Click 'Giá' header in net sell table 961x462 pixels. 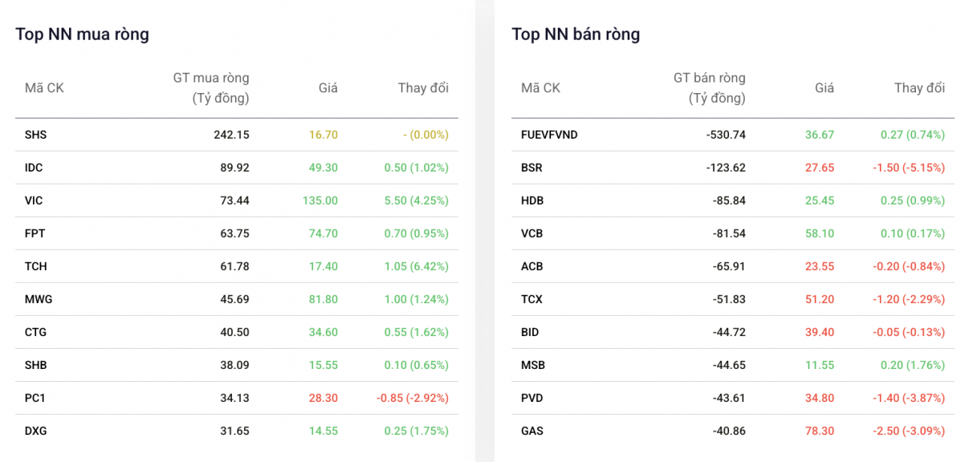click(824, 88)
